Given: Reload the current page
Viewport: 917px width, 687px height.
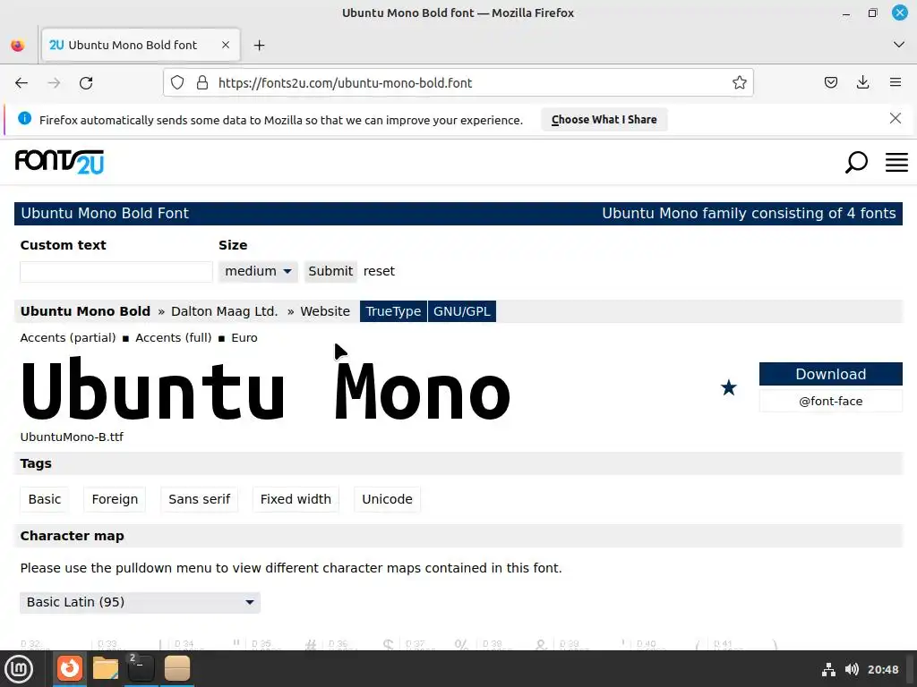Looking at the screenshot, I should 86,83.
